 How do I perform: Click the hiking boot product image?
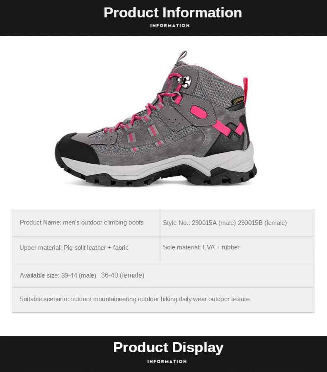[156, 118]
